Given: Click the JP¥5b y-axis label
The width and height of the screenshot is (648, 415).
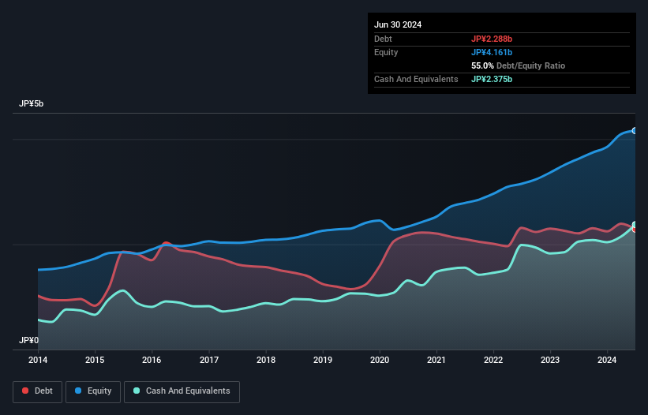Looking at the screenshot, I should [31, 103].
